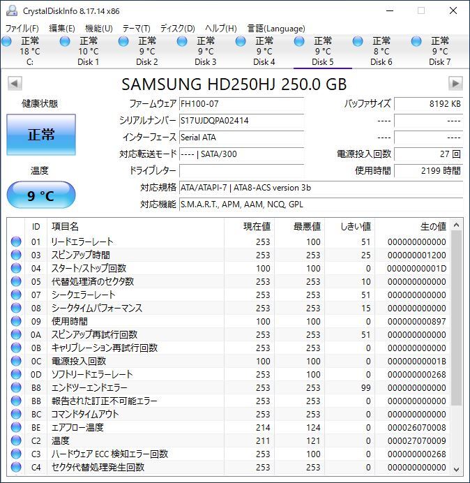The width and height of the screenshot is (470, 483).
Task: Click the 対応機能 field S.M.A.R.T., APM
Action: (x=321, y=204)
